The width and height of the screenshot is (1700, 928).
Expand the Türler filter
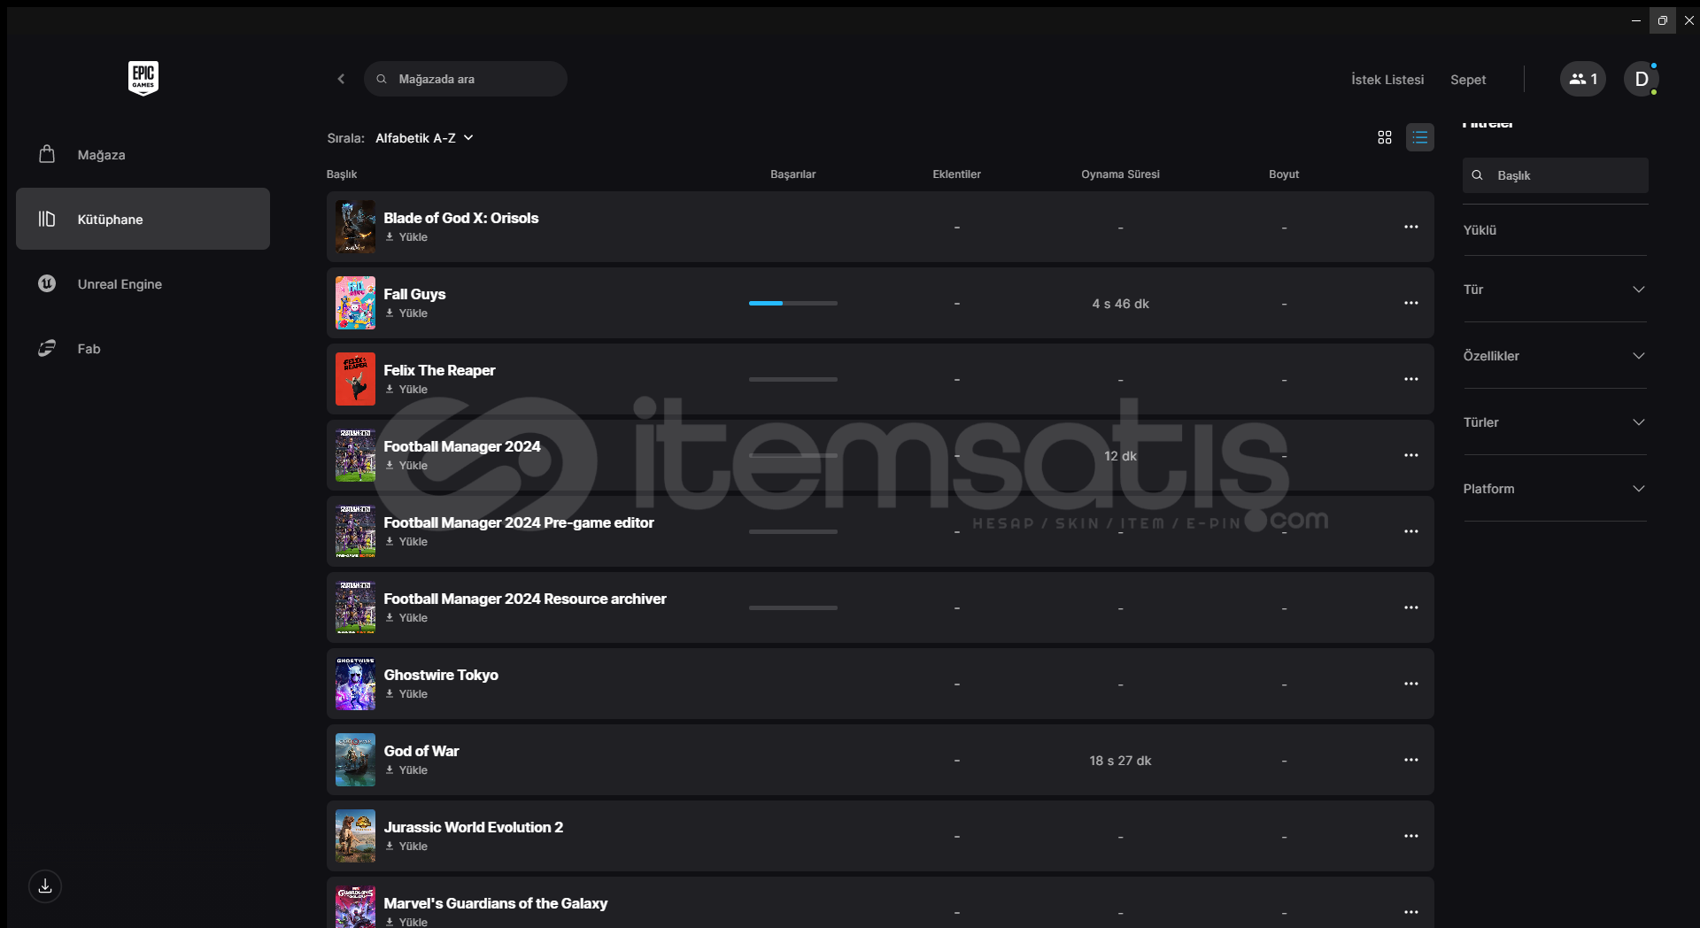(x=1555, y=422)
